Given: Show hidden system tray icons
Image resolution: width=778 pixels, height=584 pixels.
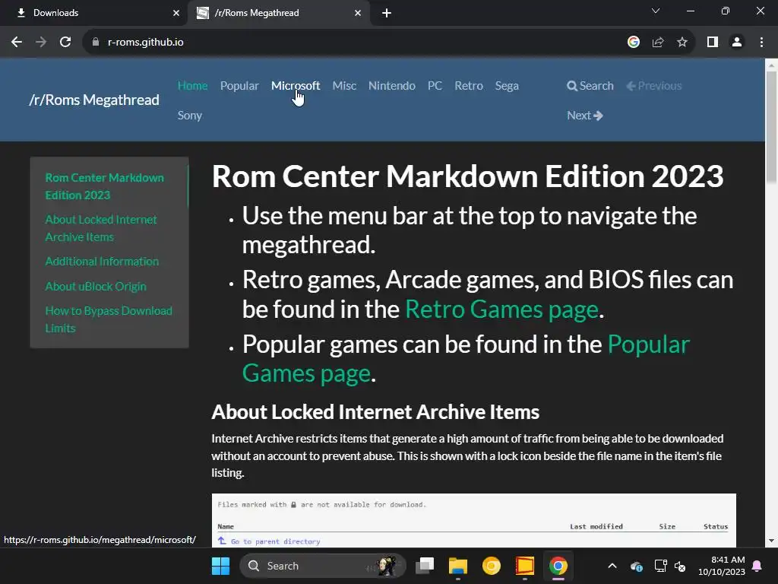Looking at the screenshot, I should (612, 566).
